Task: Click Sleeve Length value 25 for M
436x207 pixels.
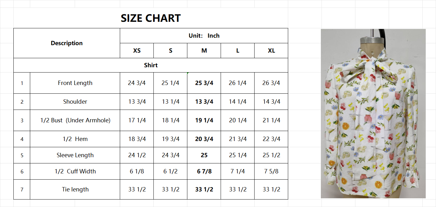Action: 204,155
